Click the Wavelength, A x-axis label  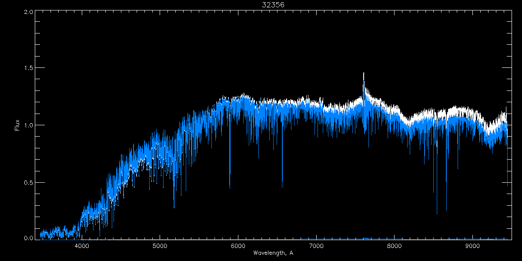click(273, 253)
